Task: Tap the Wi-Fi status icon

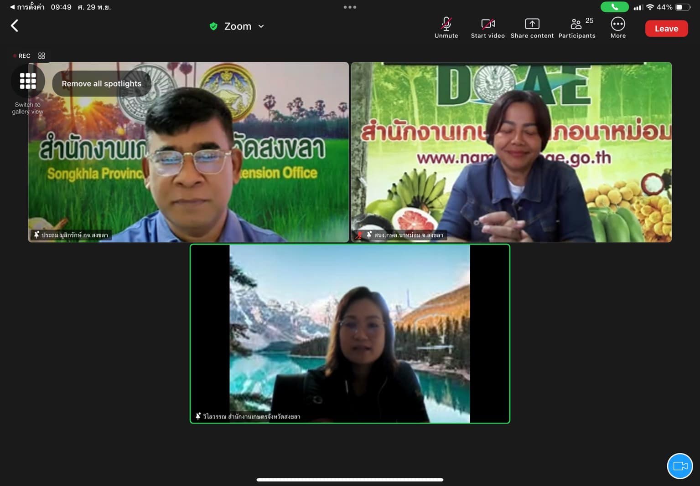Action: click(650, 7)
